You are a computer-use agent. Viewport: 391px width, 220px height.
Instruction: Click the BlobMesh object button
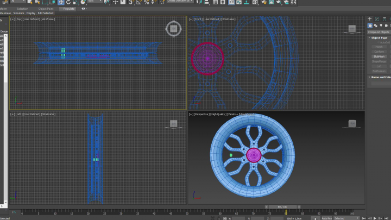[x=379, y=56]
